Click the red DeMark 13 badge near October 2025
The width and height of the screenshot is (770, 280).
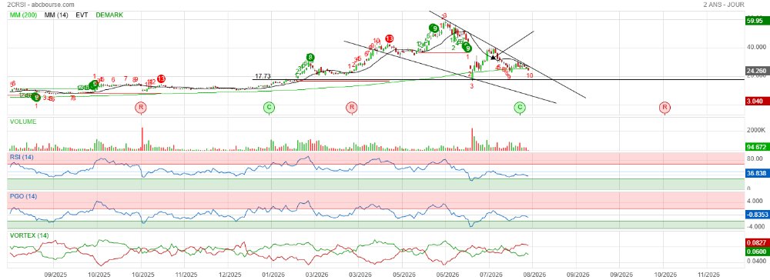(161, 78)
